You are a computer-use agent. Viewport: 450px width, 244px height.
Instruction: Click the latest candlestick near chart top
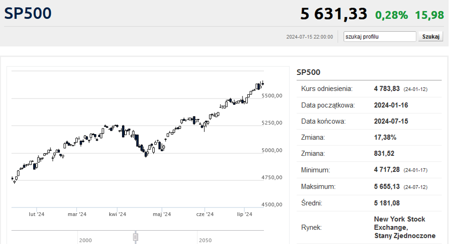[x=263, y=83]
